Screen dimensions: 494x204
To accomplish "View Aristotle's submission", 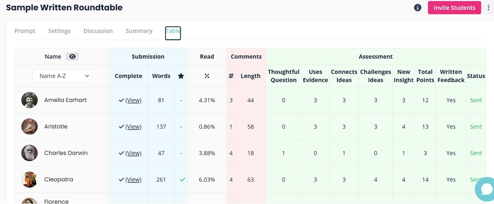I will click(x=133, y=127).
